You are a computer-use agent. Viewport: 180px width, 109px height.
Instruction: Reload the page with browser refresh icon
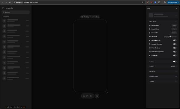tap(10, 2)
